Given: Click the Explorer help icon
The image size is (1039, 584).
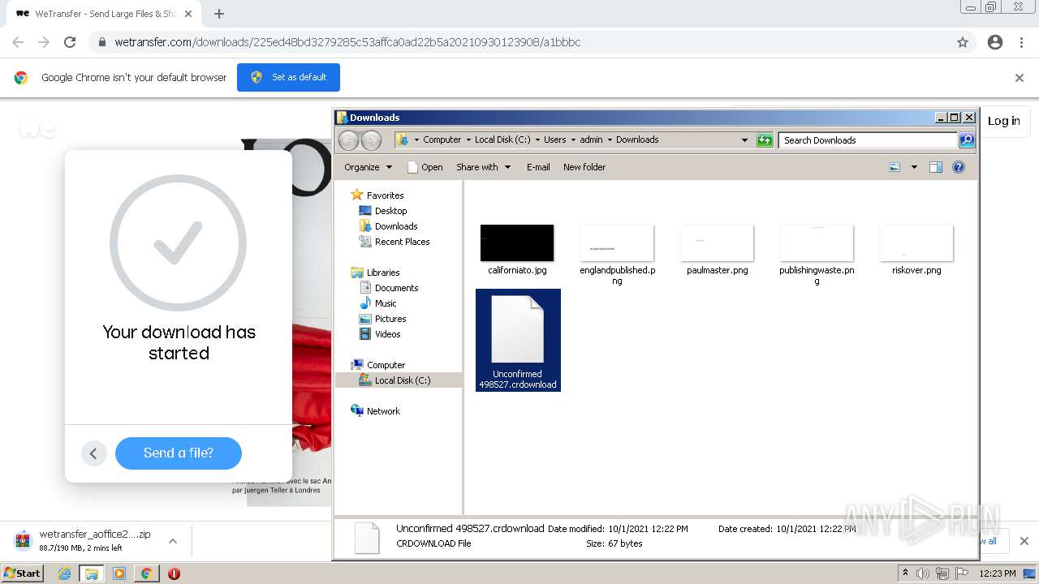Looking at the screenshot, I should [959, 167].
